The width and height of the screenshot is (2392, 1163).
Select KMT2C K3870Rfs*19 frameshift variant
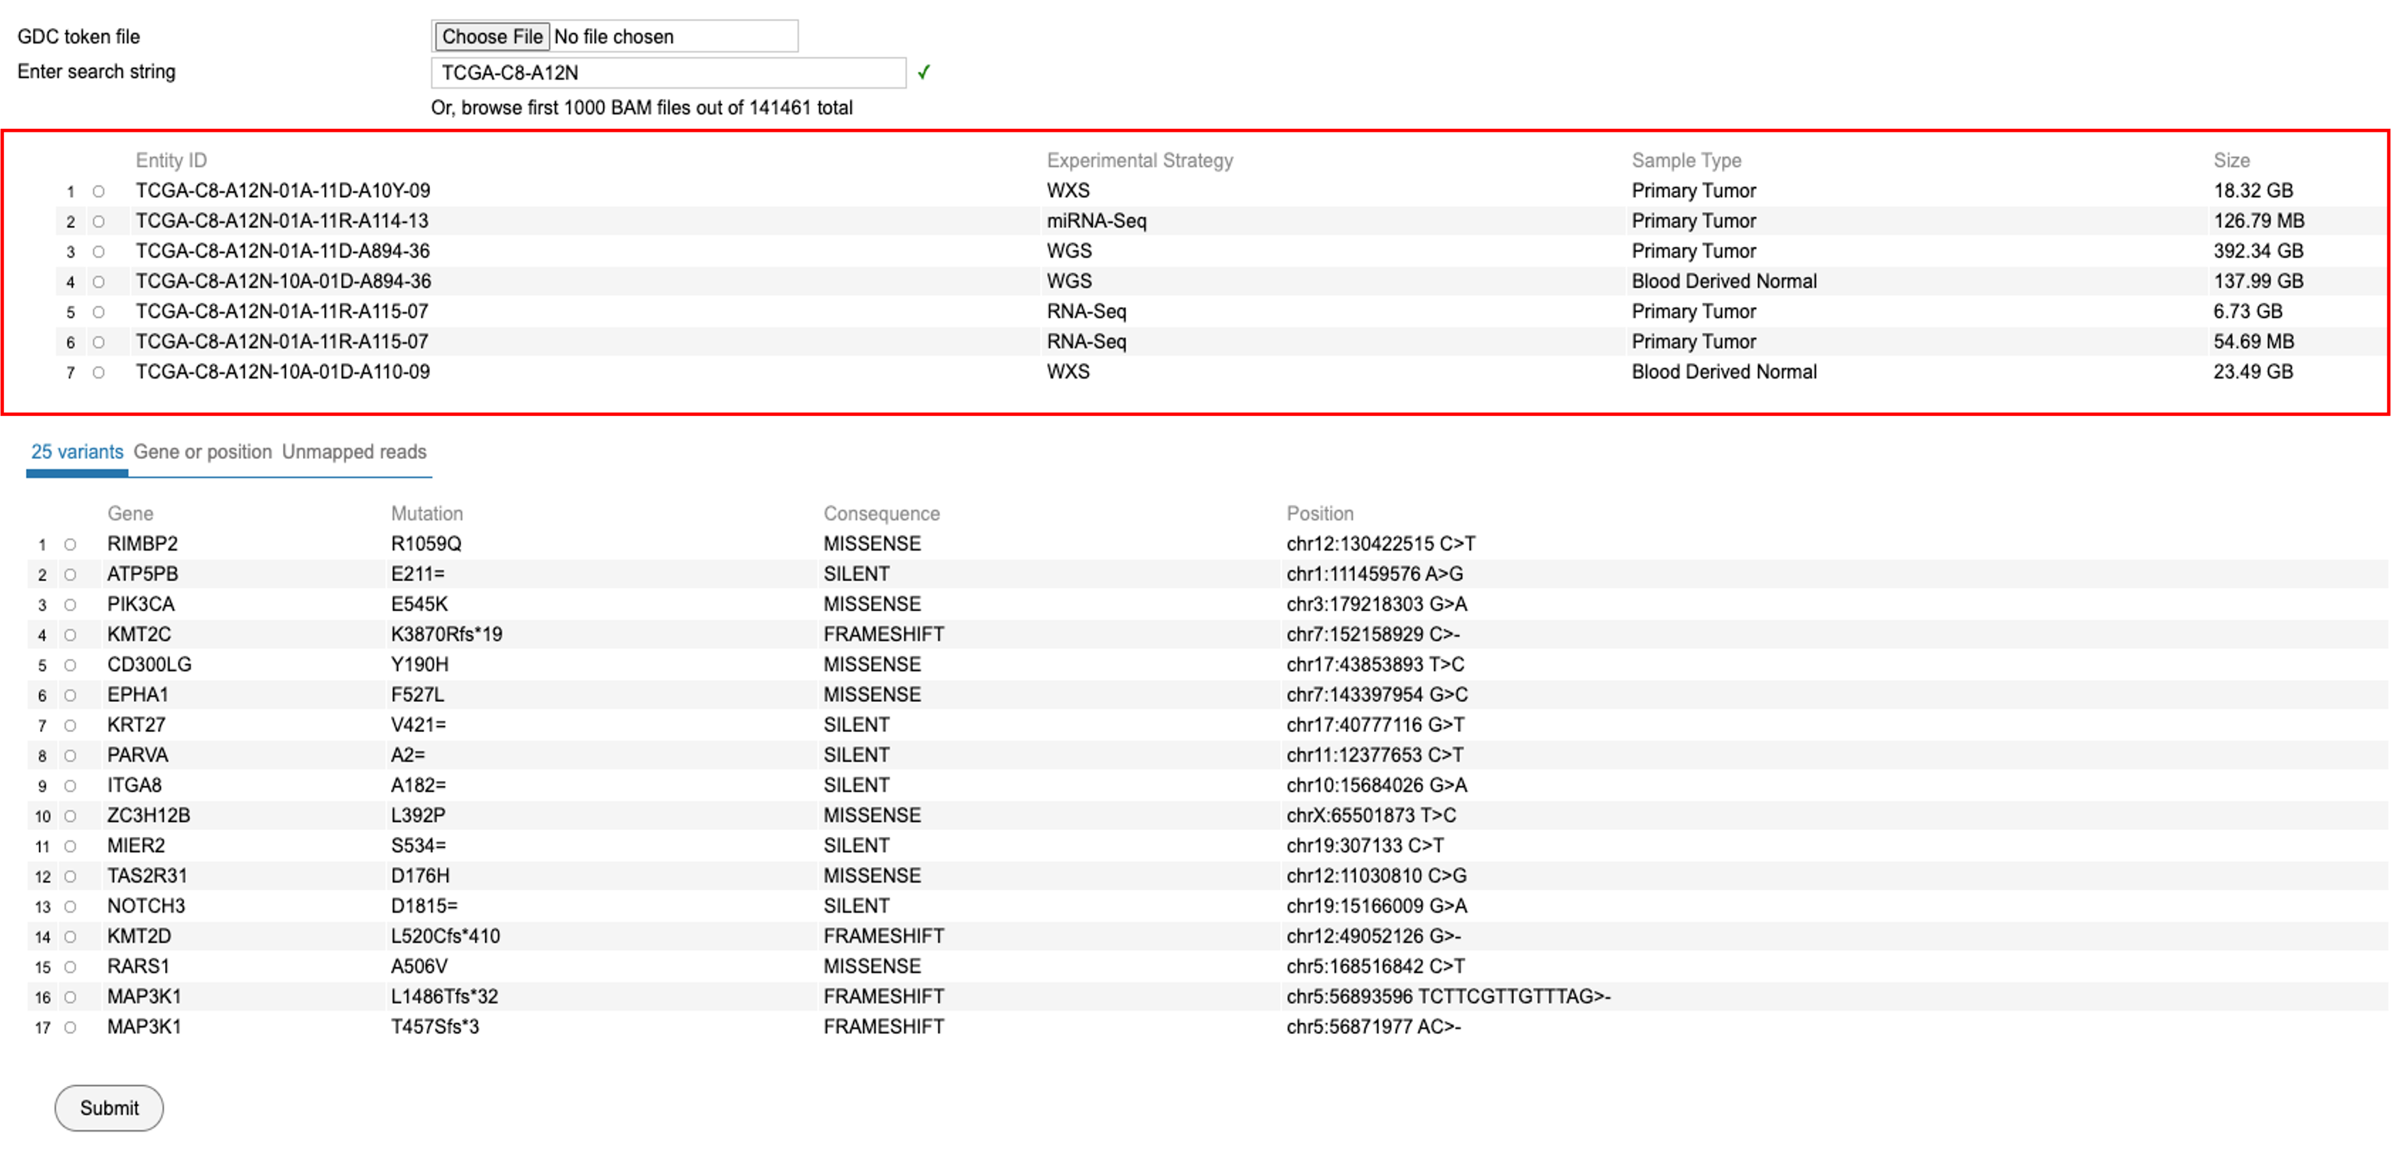point(70,635)
